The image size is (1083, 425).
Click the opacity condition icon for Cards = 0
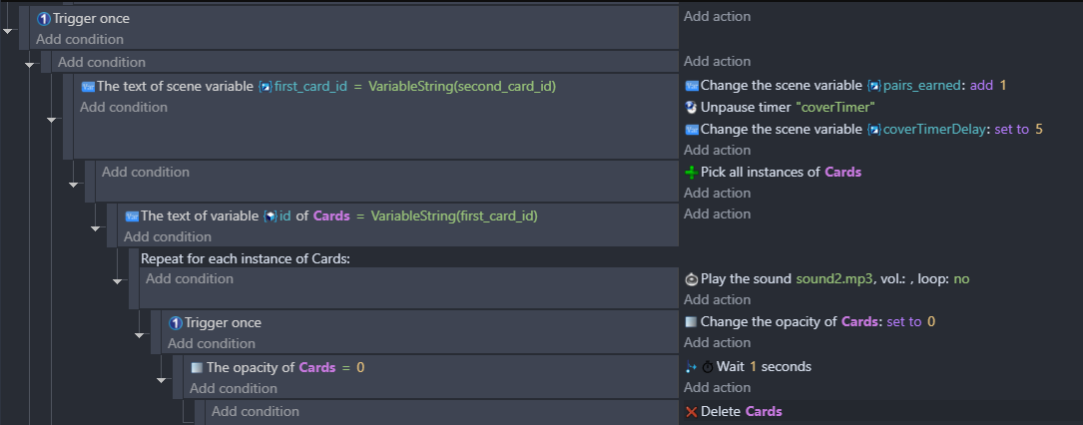[x=197, y=368]
